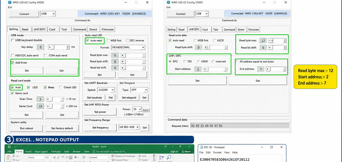Click the Ribbon Display Options icon in Excel

pyautogui.click(x=166, y=147)
